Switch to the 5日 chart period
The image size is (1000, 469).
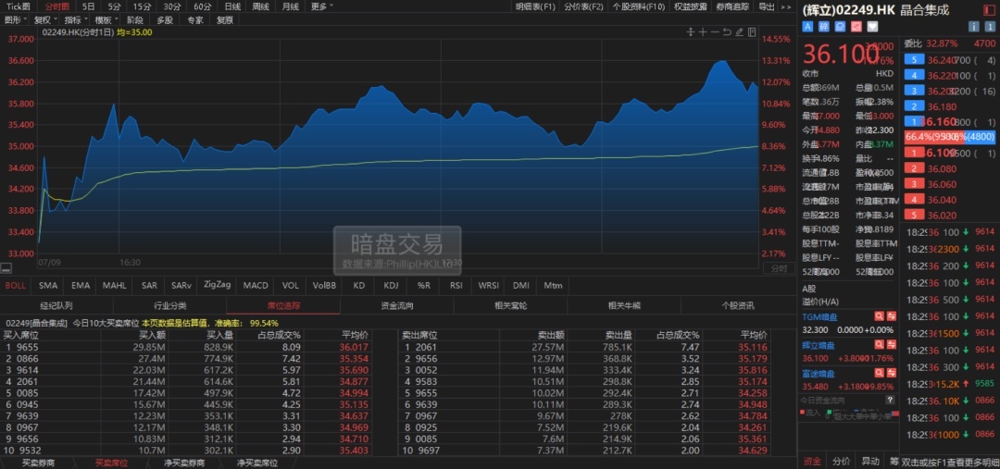click(x=89, y=6)
